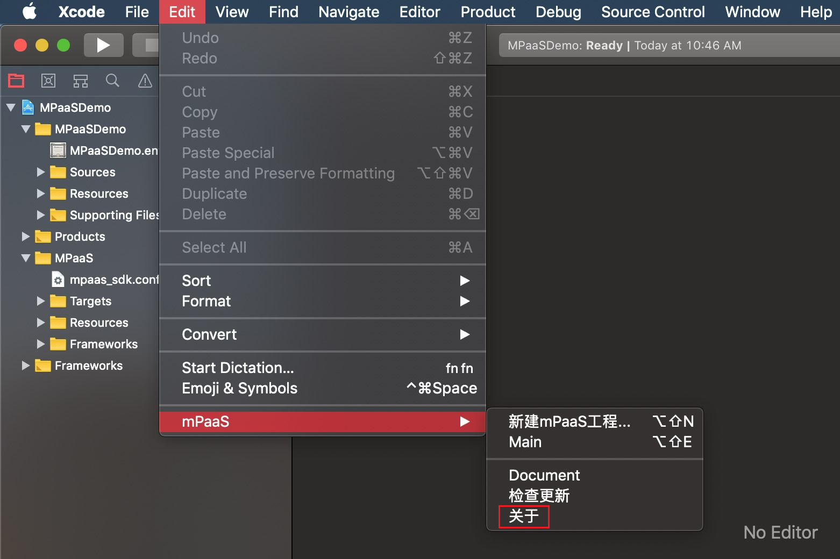The height and width of the screenshot is (559, 840).
Task: Expand the Targets folder
Action: [40, 301]
